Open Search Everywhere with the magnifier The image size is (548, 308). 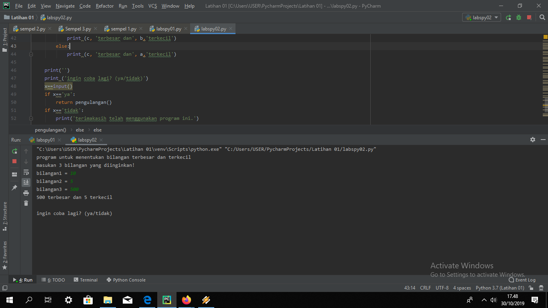coord(542,18)
